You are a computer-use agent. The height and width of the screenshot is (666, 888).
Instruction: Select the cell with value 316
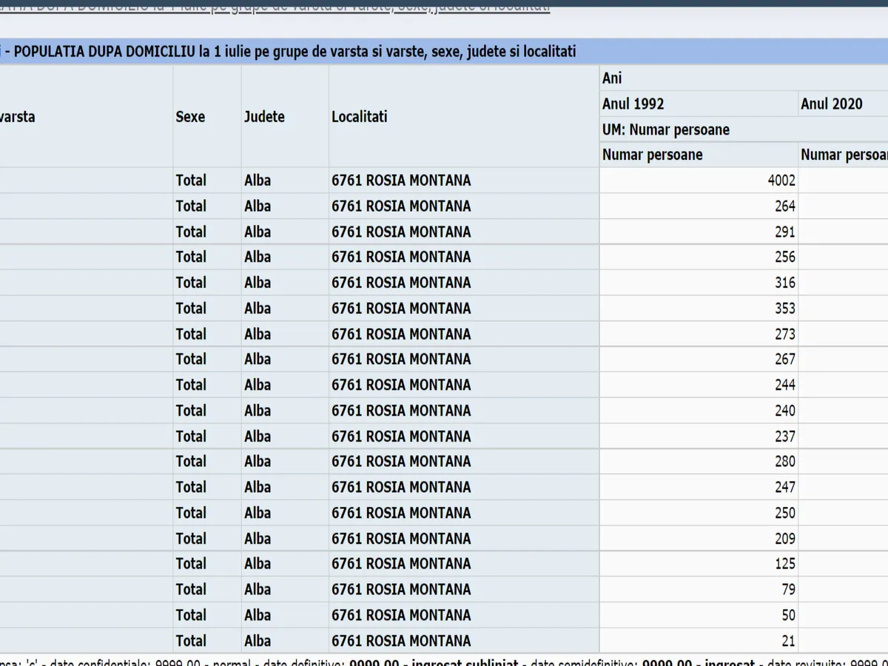[784, 283]
